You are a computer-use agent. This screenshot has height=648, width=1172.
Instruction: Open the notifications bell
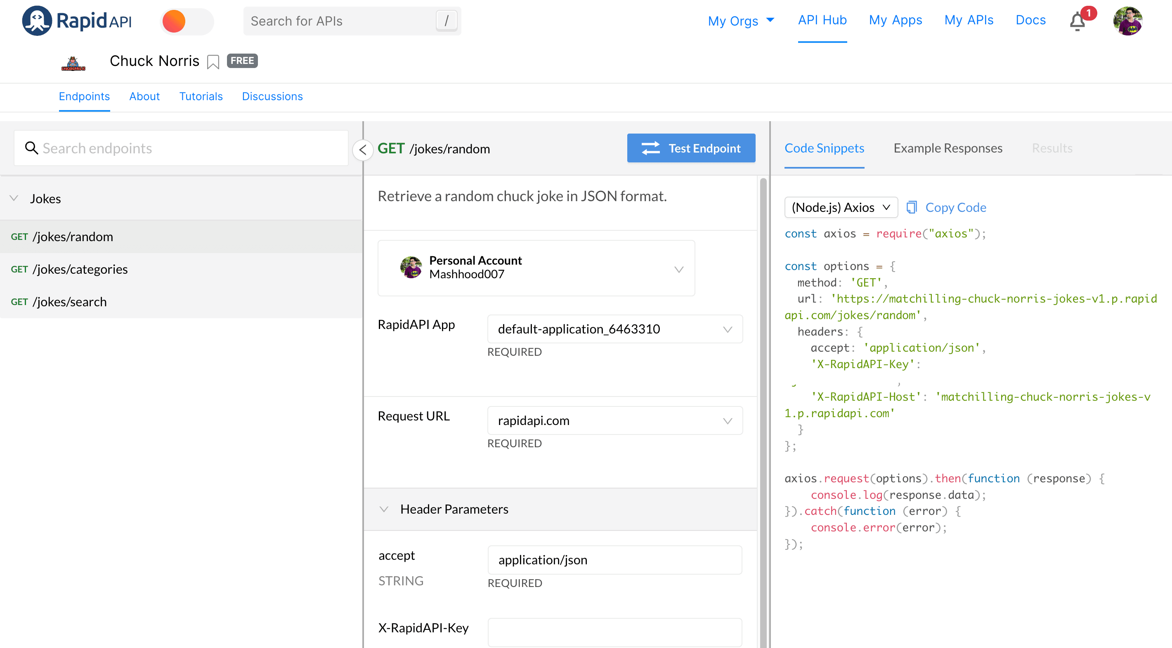(1077, 21)
